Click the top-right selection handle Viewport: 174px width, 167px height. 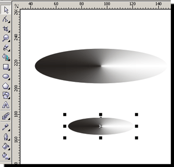137,115
